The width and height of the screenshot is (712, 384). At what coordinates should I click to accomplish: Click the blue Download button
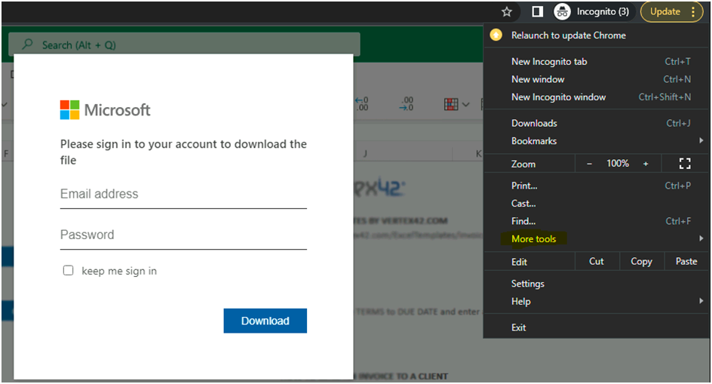265,321
